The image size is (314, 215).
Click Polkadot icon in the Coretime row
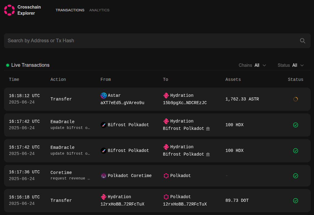tap(166, 175)
